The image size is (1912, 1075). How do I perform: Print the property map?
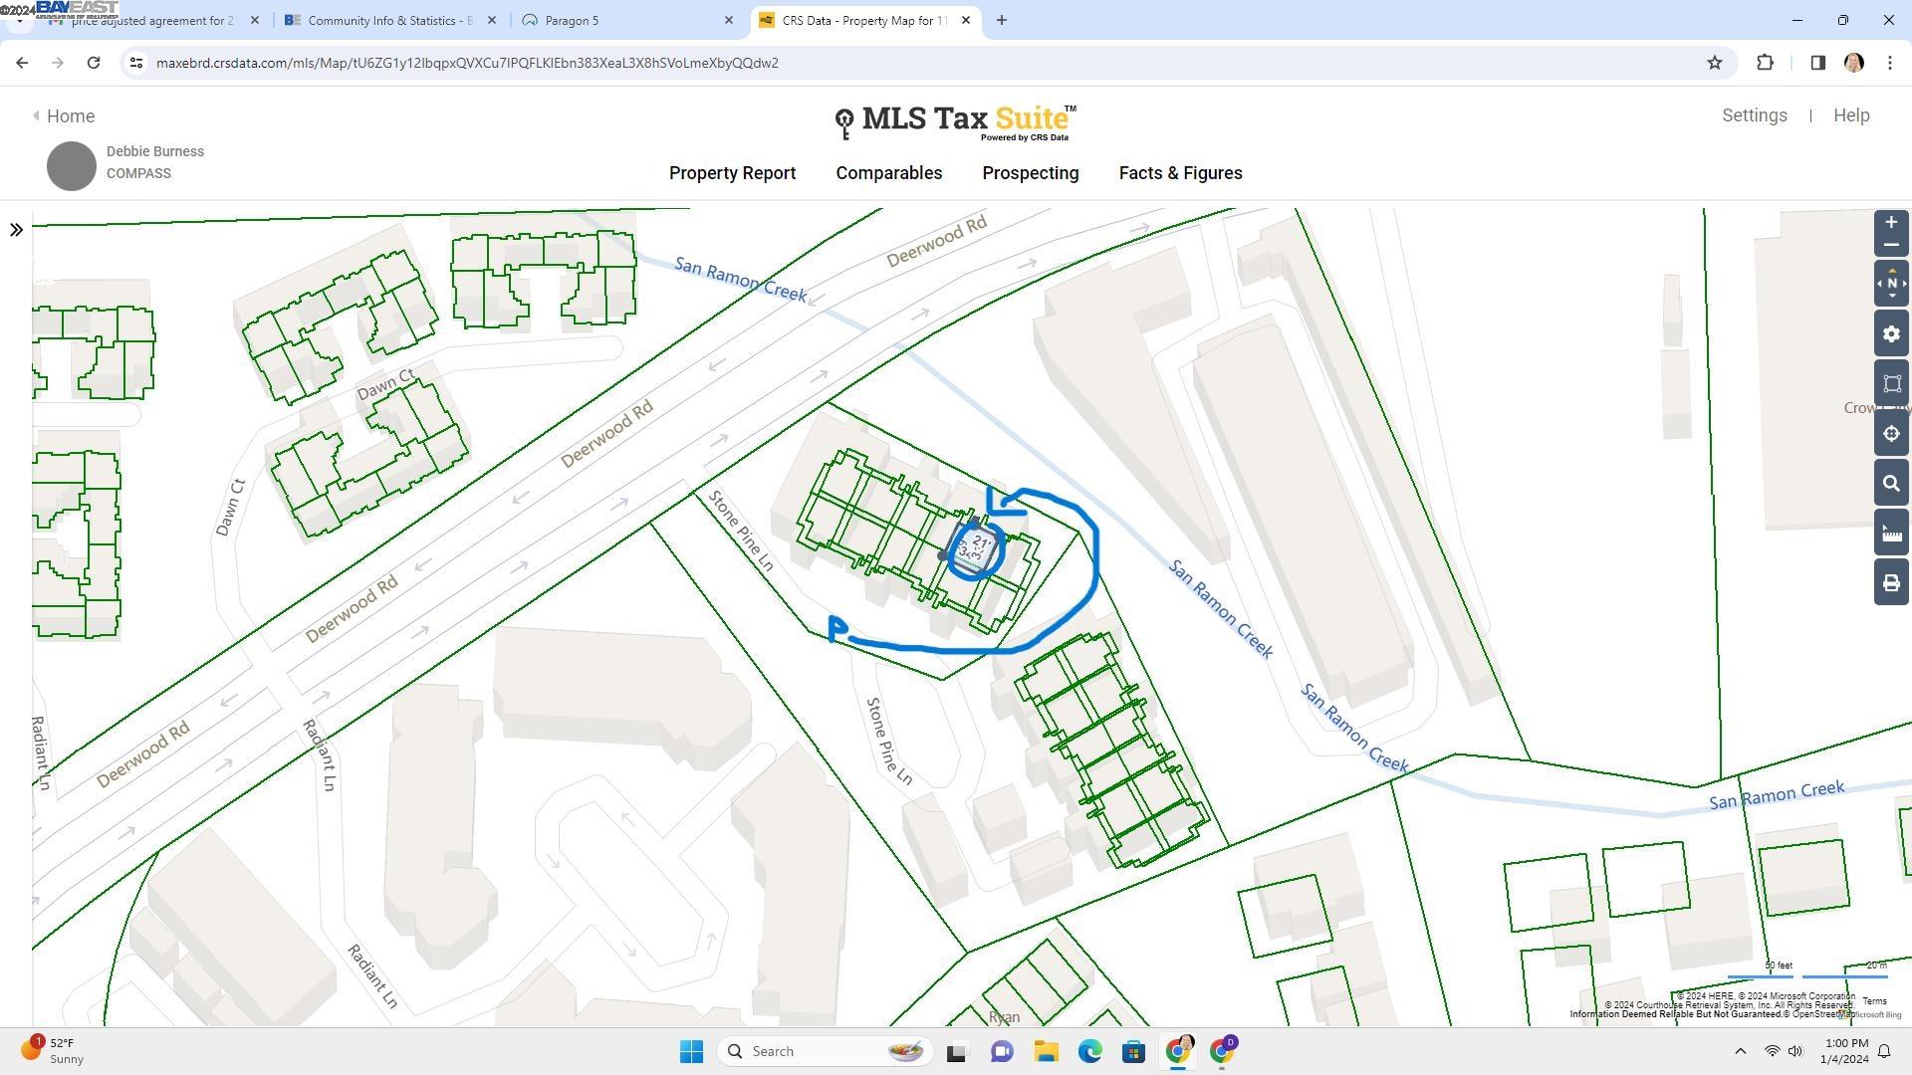pyautogui.click(x=1891, y=583)
